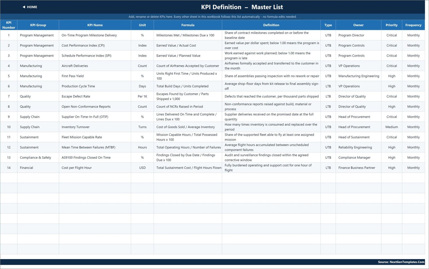Select the KPI Name column header
429x269 pixels.
[95, 25]
